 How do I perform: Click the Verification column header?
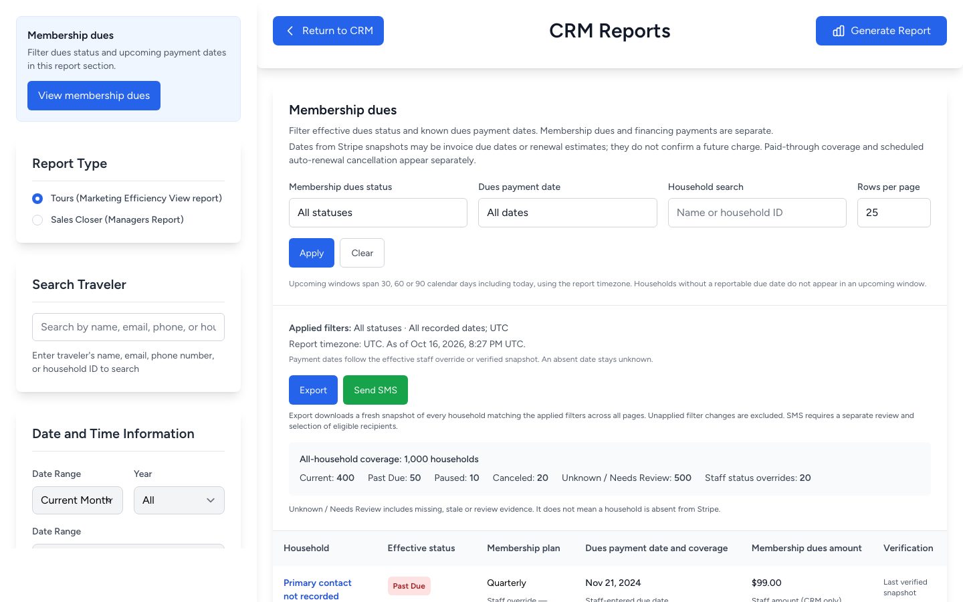tap(908, 548)
